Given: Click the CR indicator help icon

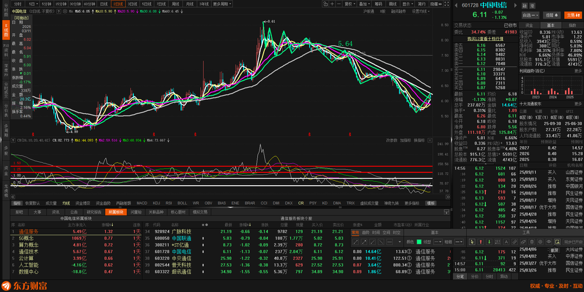Looking at the screenshot, I should 14,141.
